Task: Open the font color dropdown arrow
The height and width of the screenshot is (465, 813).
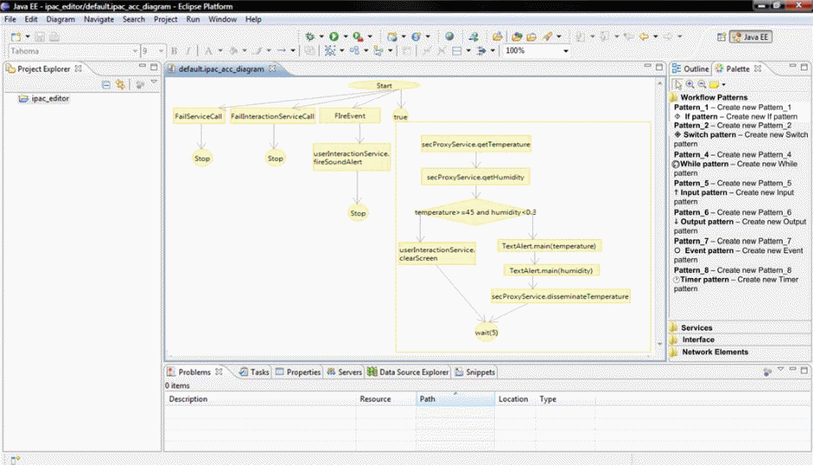Action: pos(220,50)
